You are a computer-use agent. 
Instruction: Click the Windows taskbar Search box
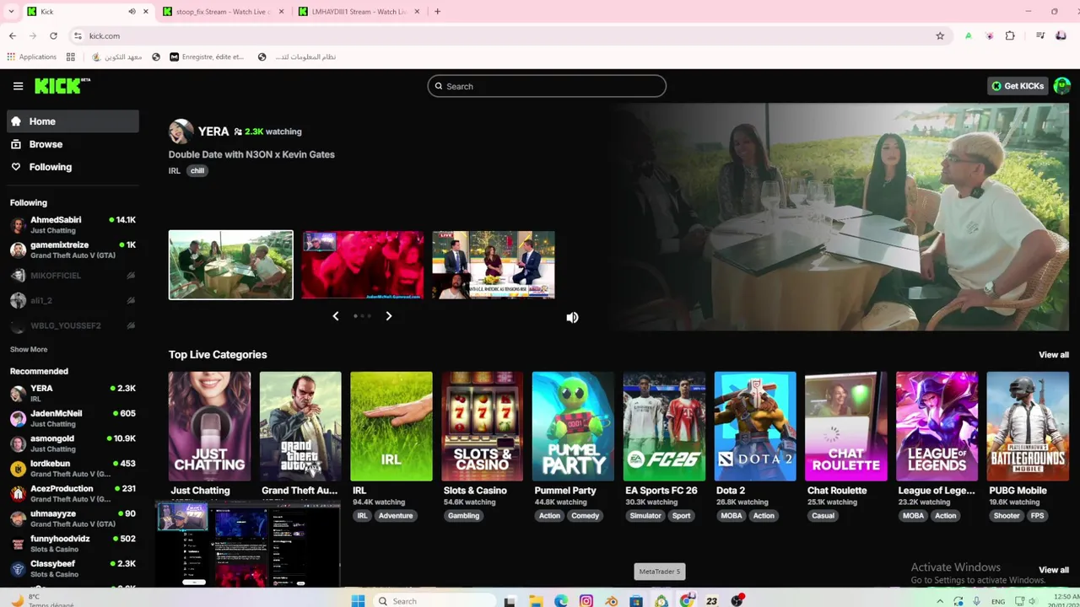(432, 601)
